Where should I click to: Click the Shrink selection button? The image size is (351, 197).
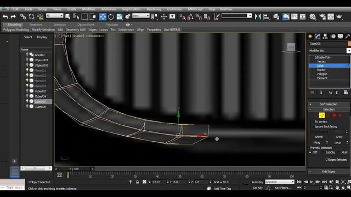pyautogui.click(x=319, y=137)
